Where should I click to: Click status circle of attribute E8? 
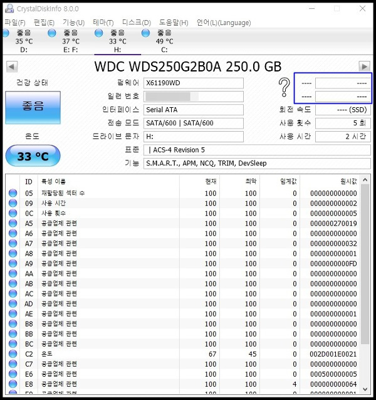tap(13, 384)
